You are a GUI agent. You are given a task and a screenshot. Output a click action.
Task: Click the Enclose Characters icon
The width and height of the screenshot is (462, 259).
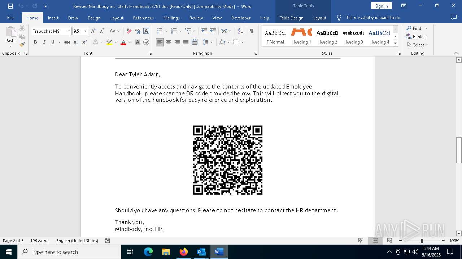click(146, 42)
